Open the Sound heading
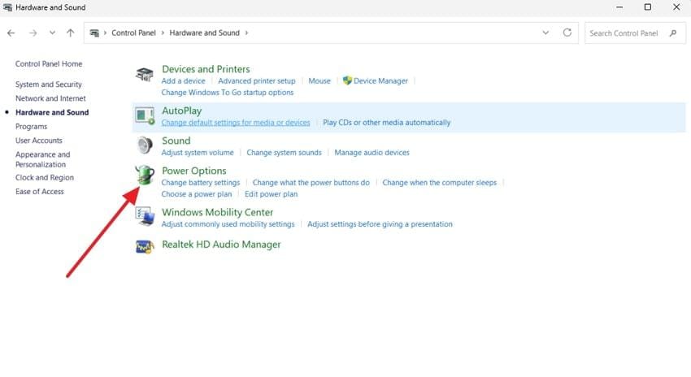Image resolution: width=691 pixels, height=377 pixels. pyautogui.click(x=176, y=141)
